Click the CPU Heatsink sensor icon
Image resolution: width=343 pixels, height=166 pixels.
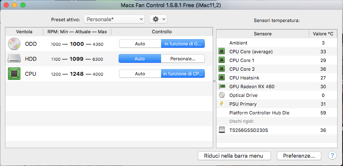(x=221, y=78)
